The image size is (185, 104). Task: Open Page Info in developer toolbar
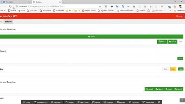[108, 102]
